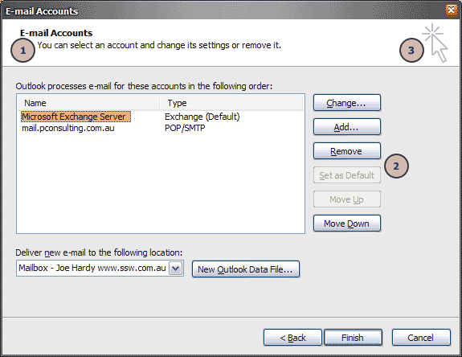Image resolution: width=462 pixels, height=357 pixels.
Task: Click the Set as Default button
Action: click(x=347, y=175)
